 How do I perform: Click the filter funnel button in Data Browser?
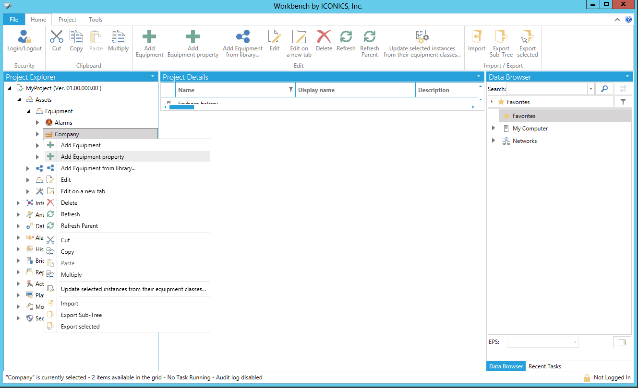tap(623, 102)
